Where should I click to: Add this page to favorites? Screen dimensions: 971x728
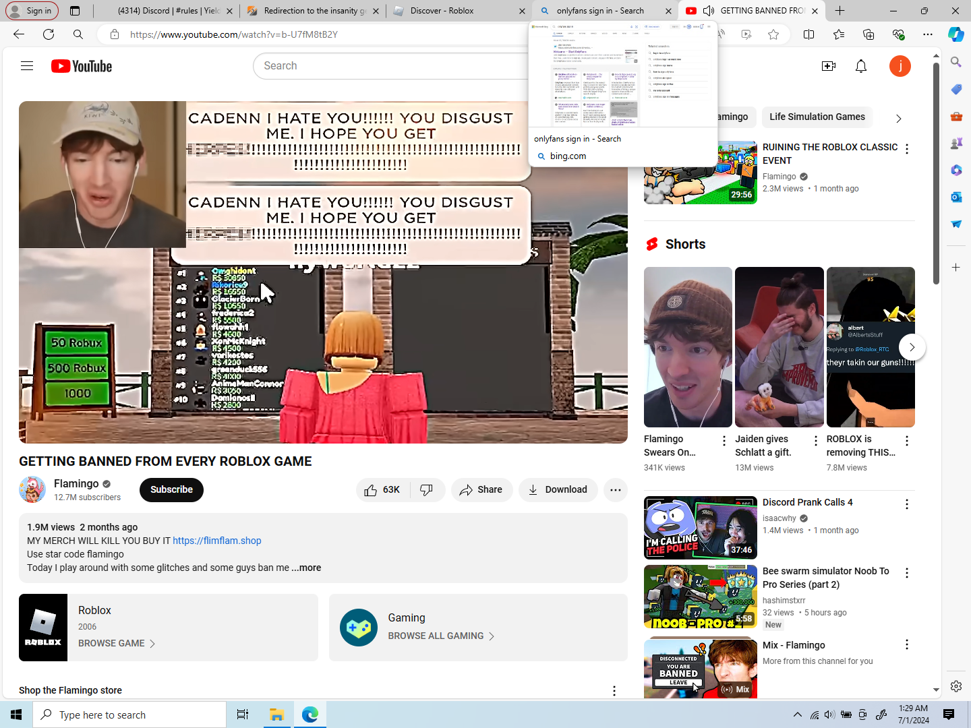point(773,34)
